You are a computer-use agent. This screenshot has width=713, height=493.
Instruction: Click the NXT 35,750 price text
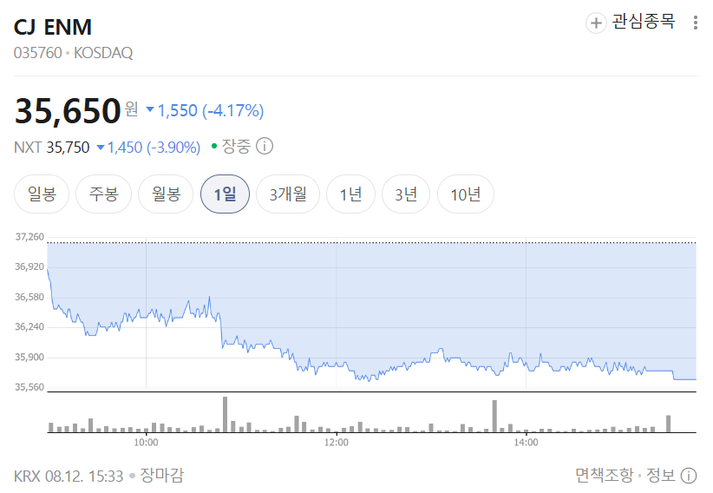coord(52,148)
